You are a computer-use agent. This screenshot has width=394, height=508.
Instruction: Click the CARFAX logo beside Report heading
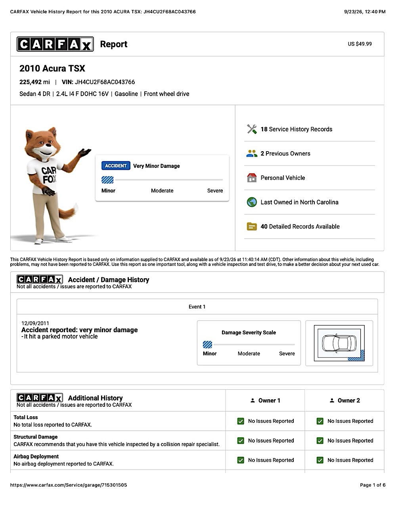(55, 44)
